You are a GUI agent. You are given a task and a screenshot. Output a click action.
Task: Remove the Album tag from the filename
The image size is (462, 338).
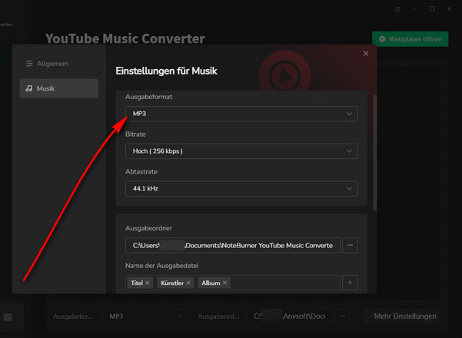click(x=224, y=283)
